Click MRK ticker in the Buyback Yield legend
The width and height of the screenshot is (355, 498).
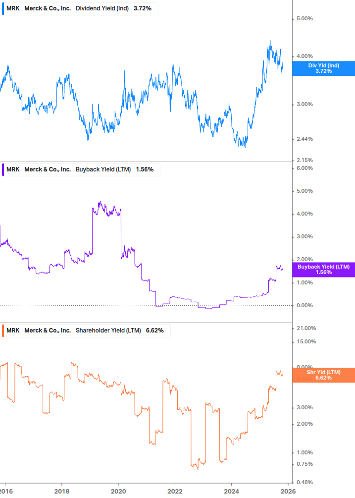point(13,169)
